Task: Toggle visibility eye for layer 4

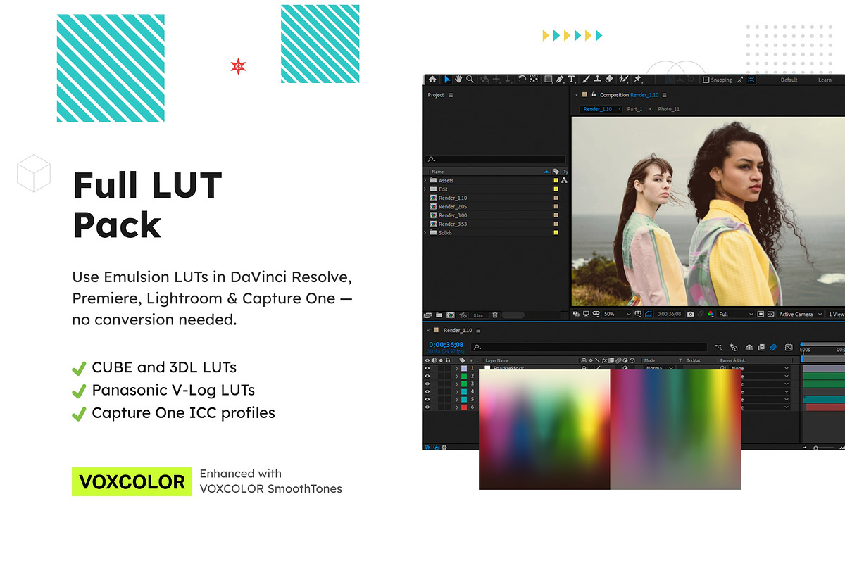Action: coord(427,391)
